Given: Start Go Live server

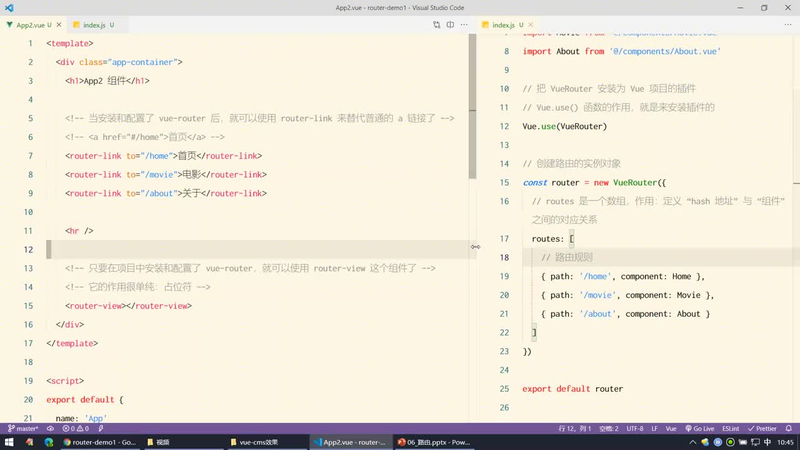Looking at the screenshot, I should pos(700,429).
